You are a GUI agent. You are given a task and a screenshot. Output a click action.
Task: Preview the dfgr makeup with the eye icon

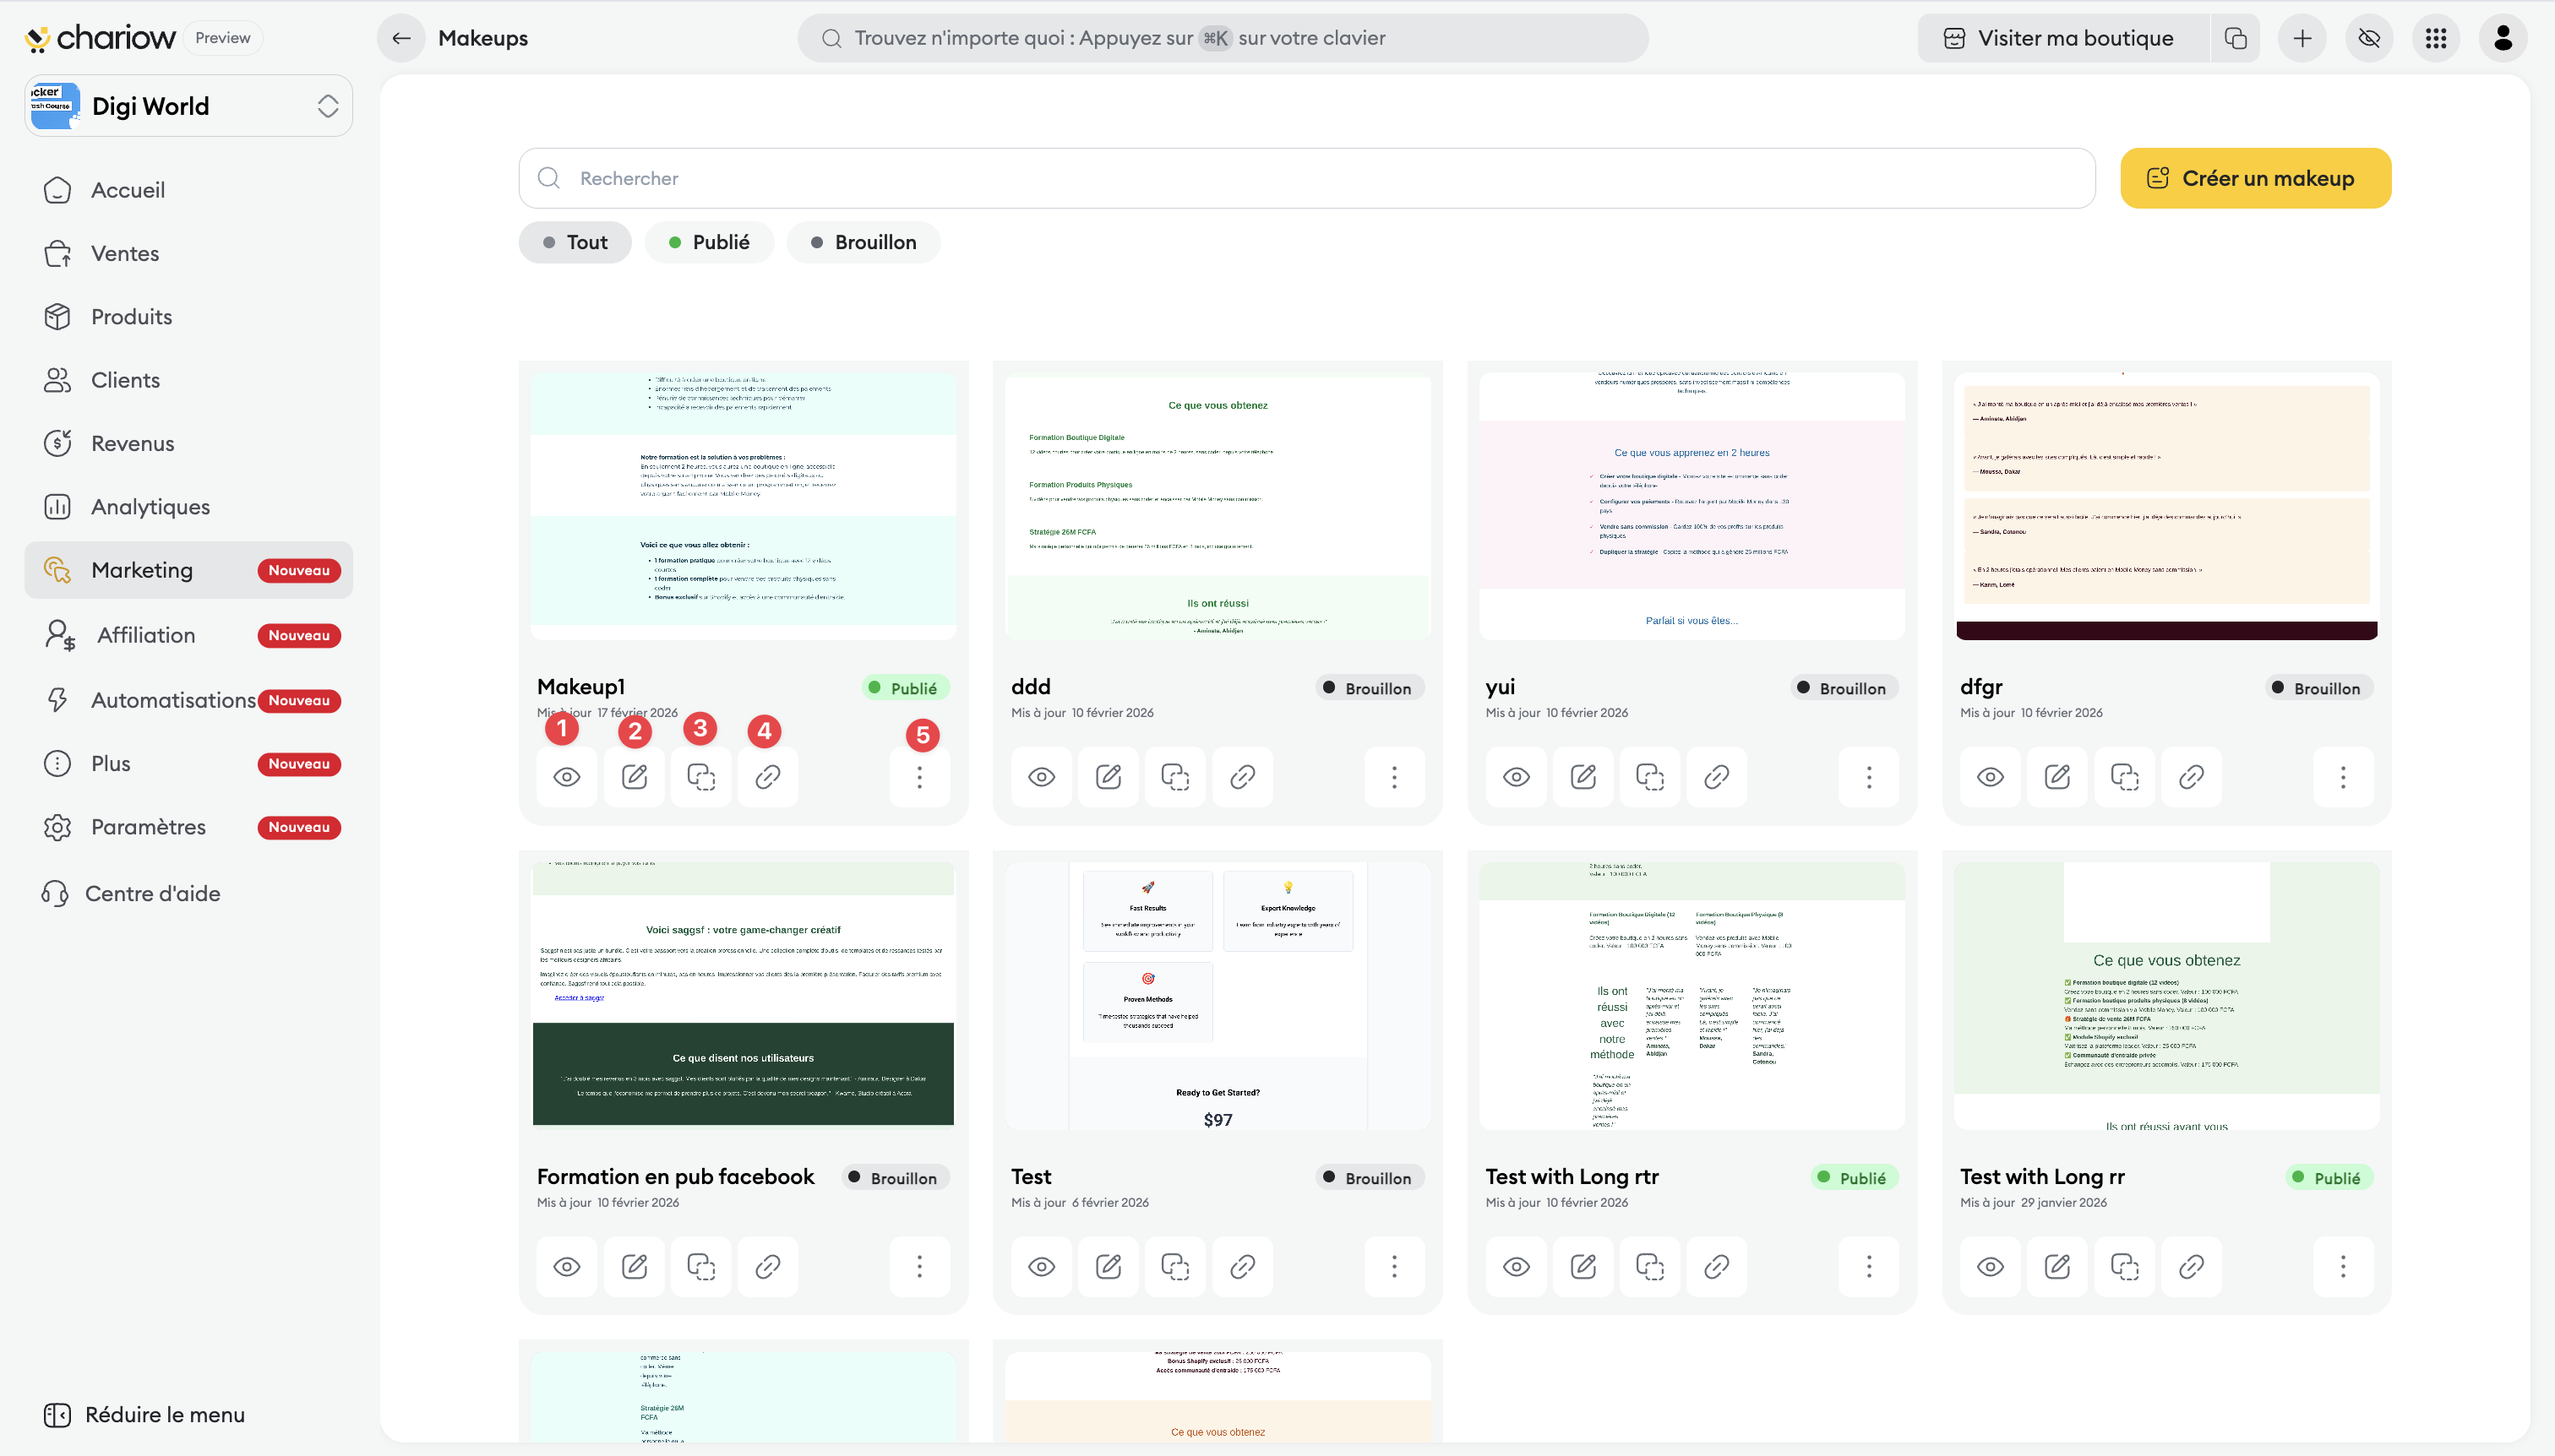[1990, 776]
